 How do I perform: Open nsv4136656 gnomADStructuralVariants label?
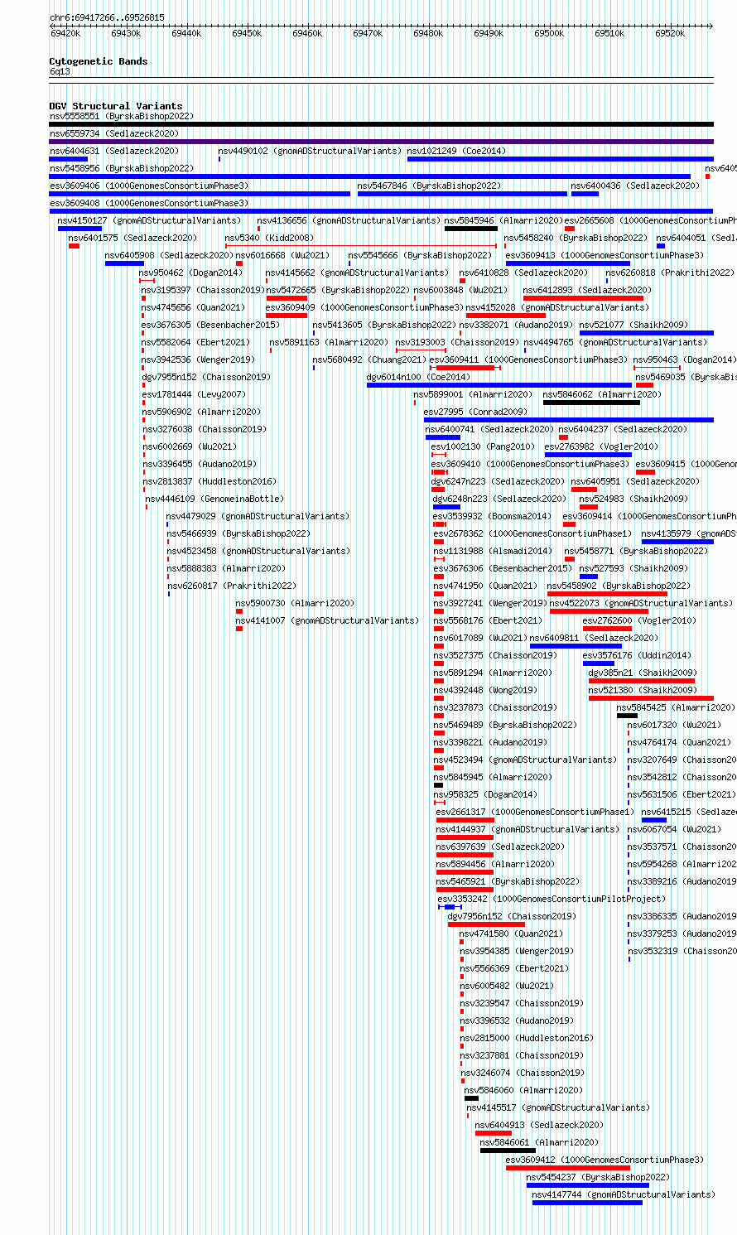point(349,221)
